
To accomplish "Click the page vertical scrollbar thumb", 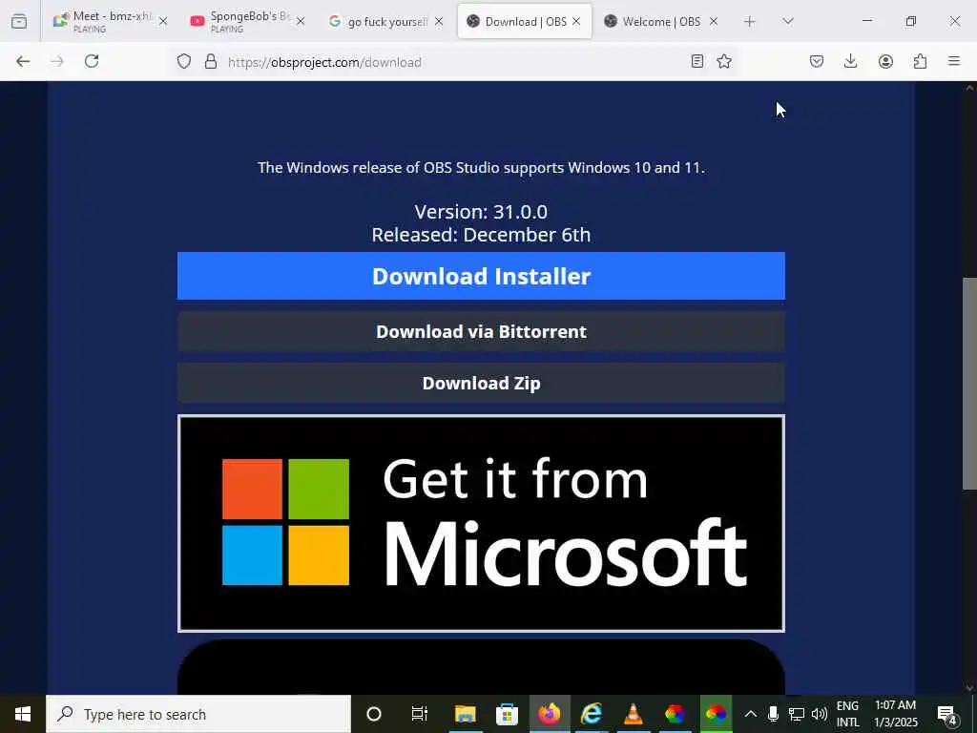I will (969, 384).
